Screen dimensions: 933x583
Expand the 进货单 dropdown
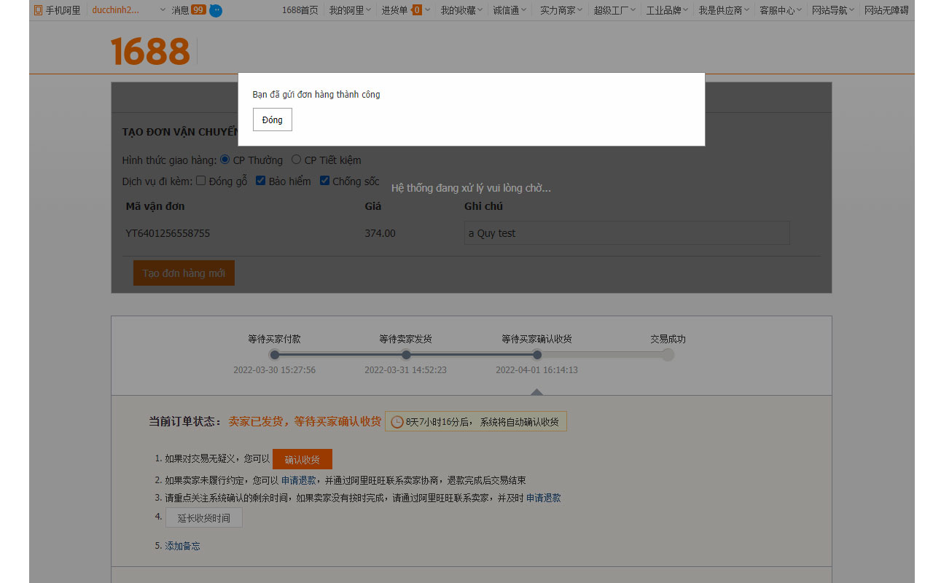pos(405,10)
